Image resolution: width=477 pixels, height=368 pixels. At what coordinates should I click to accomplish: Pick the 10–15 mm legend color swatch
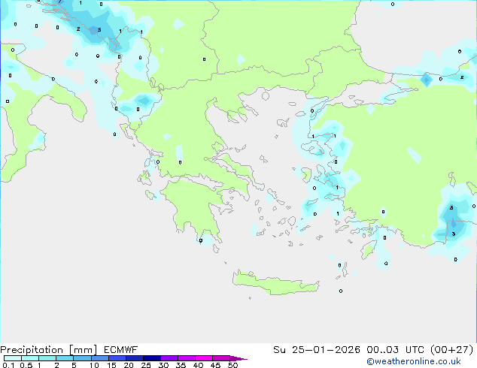99,358
